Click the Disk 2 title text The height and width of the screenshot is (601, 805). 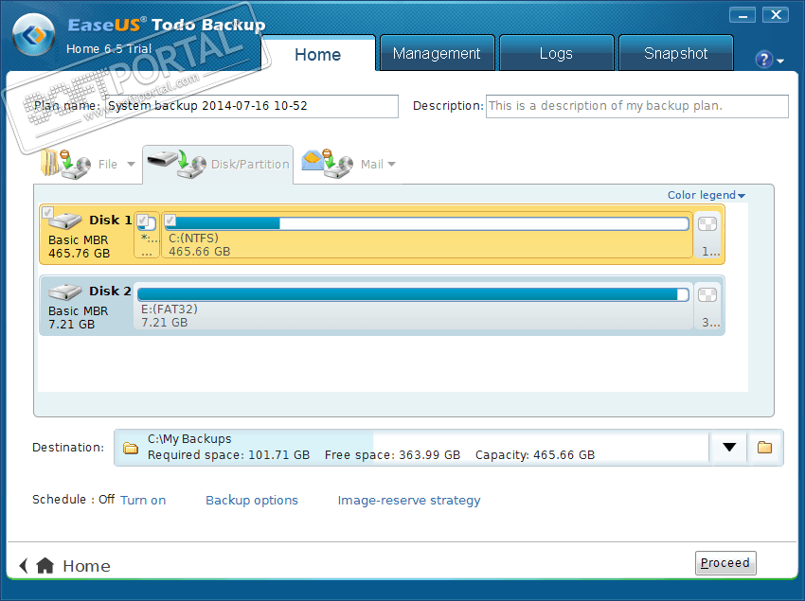[110, 291]
